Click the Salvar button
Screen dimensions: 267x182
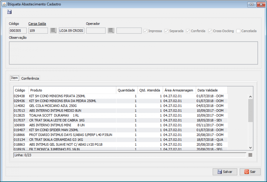click(225, 172)
